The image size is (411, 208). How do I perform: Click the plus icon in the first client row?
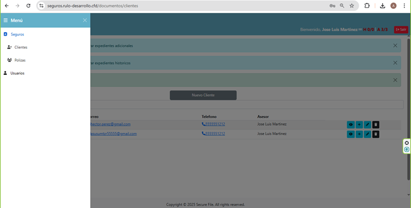[x=359, y=125]
